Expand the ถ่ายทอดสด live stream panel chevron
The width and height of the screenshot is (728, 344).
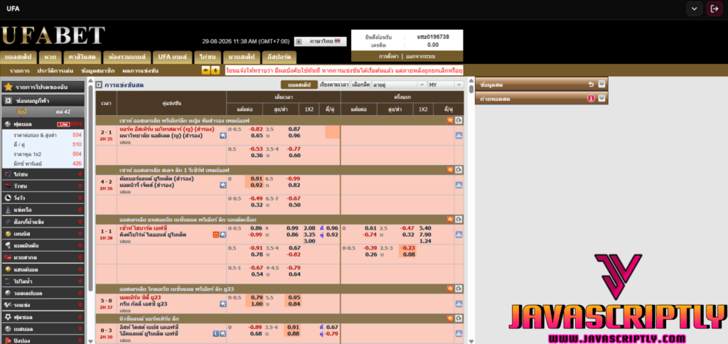coord(601,98)
